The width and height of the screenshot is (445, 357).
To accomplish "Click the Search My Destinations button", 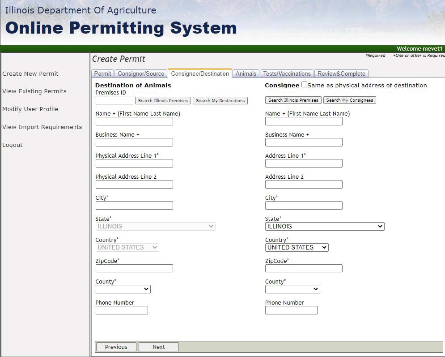I will (220, 101).
